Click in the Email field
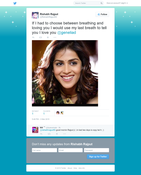Image resolution: width=141 pixels, height=175 pixels. point(70,150)
